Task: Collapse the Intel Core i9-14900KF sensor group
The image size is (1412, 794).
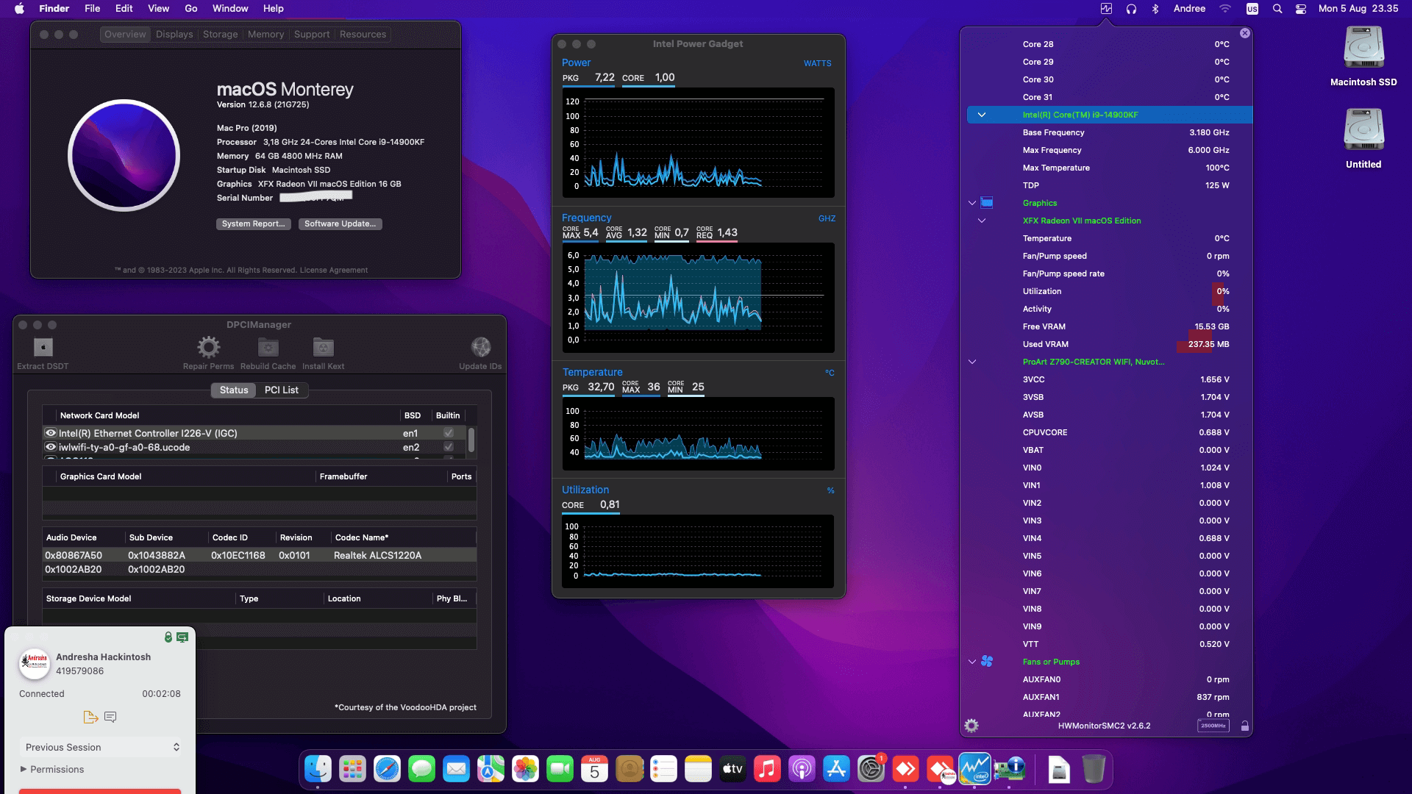Action: coord(982,115)
